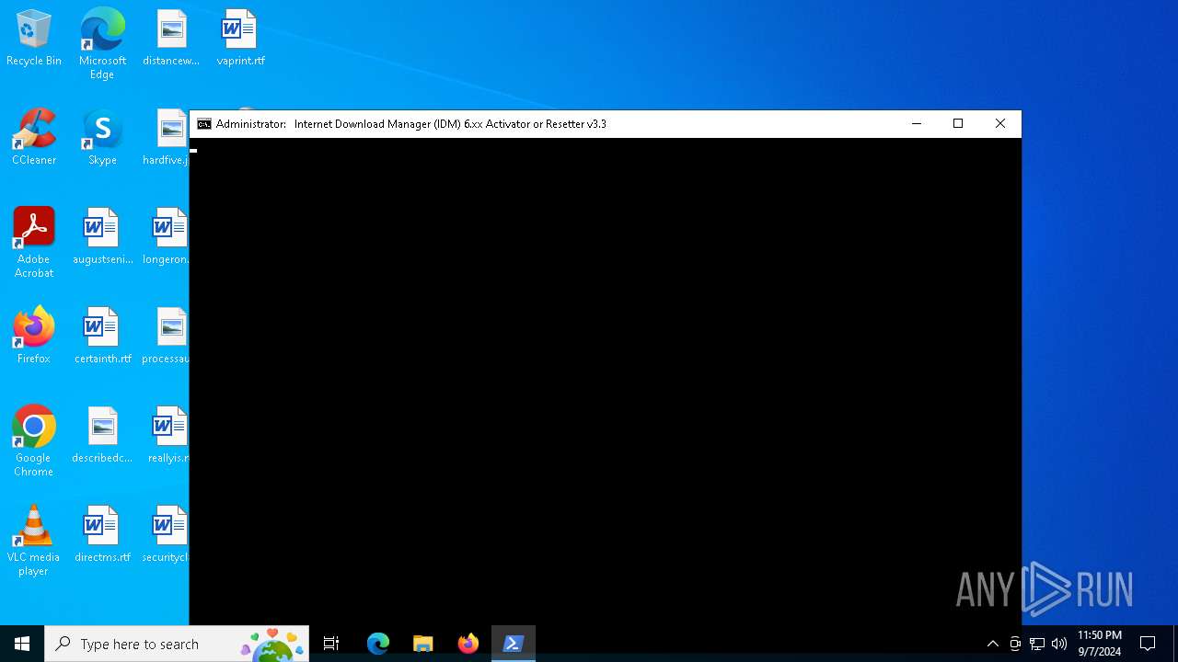Select the processau image file
1178x662 pixels.
click(x=167, y=337)
